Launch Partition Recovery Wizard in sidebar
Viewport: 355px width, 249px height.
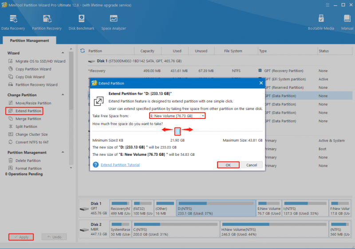click(33, 85)
